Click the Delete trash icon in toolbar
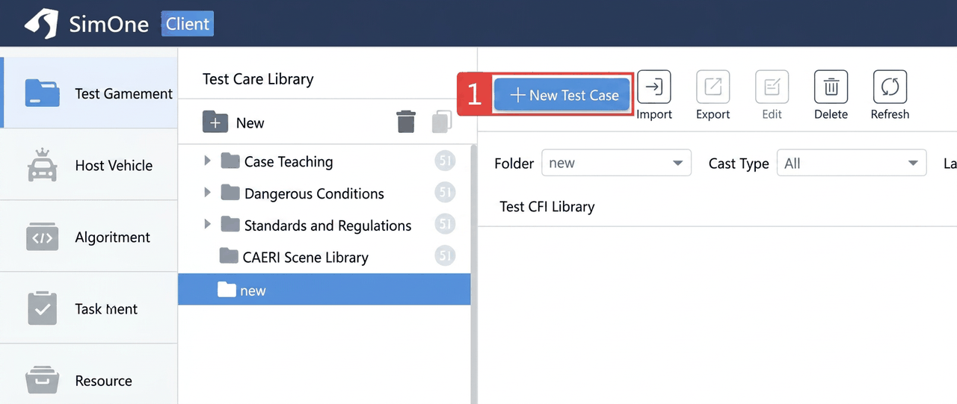 click(831, 87)
